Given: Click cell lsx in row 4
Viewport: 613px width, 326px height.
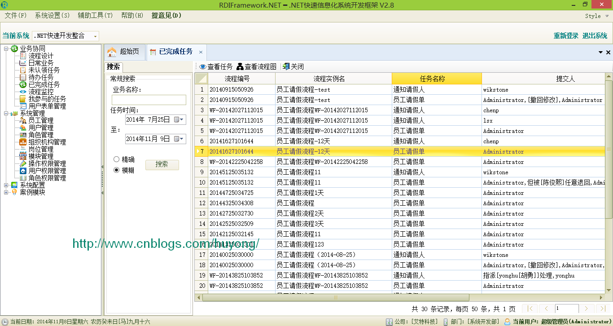Looking at the screenshot, I should (x=544, y=120).
